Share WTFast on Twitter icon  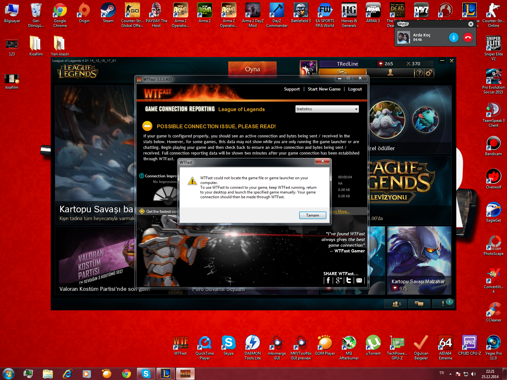click(349, 280)
